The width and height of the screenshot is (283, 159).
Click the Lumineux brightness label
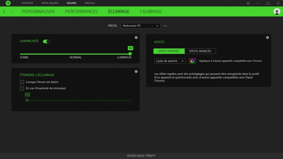pos(124,57)
